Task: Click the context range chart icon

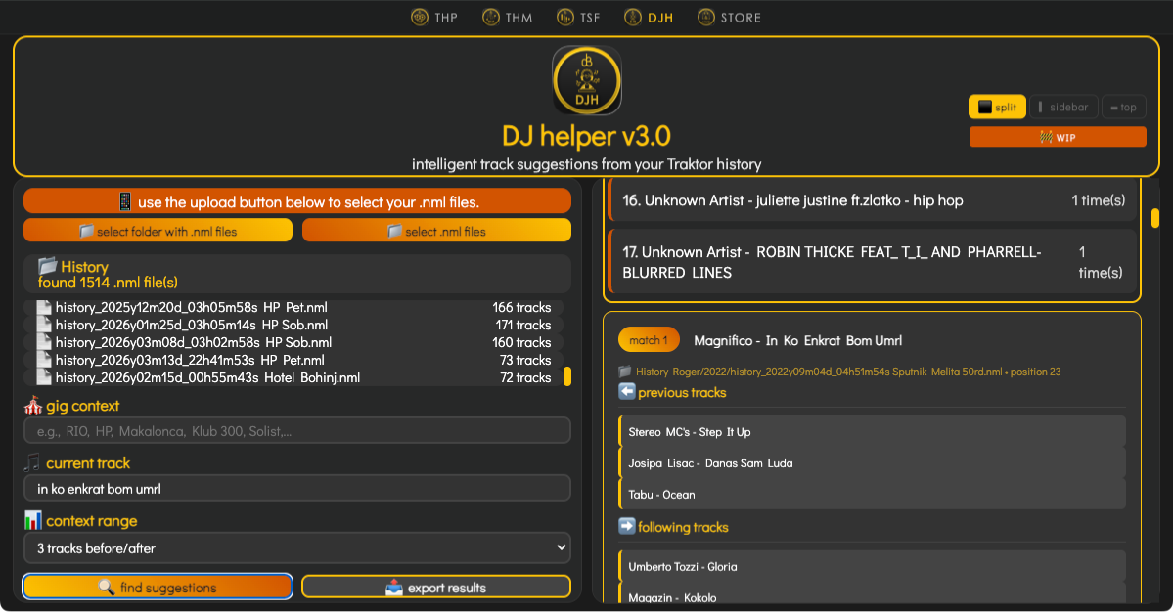Action: (x=33, y=520)
